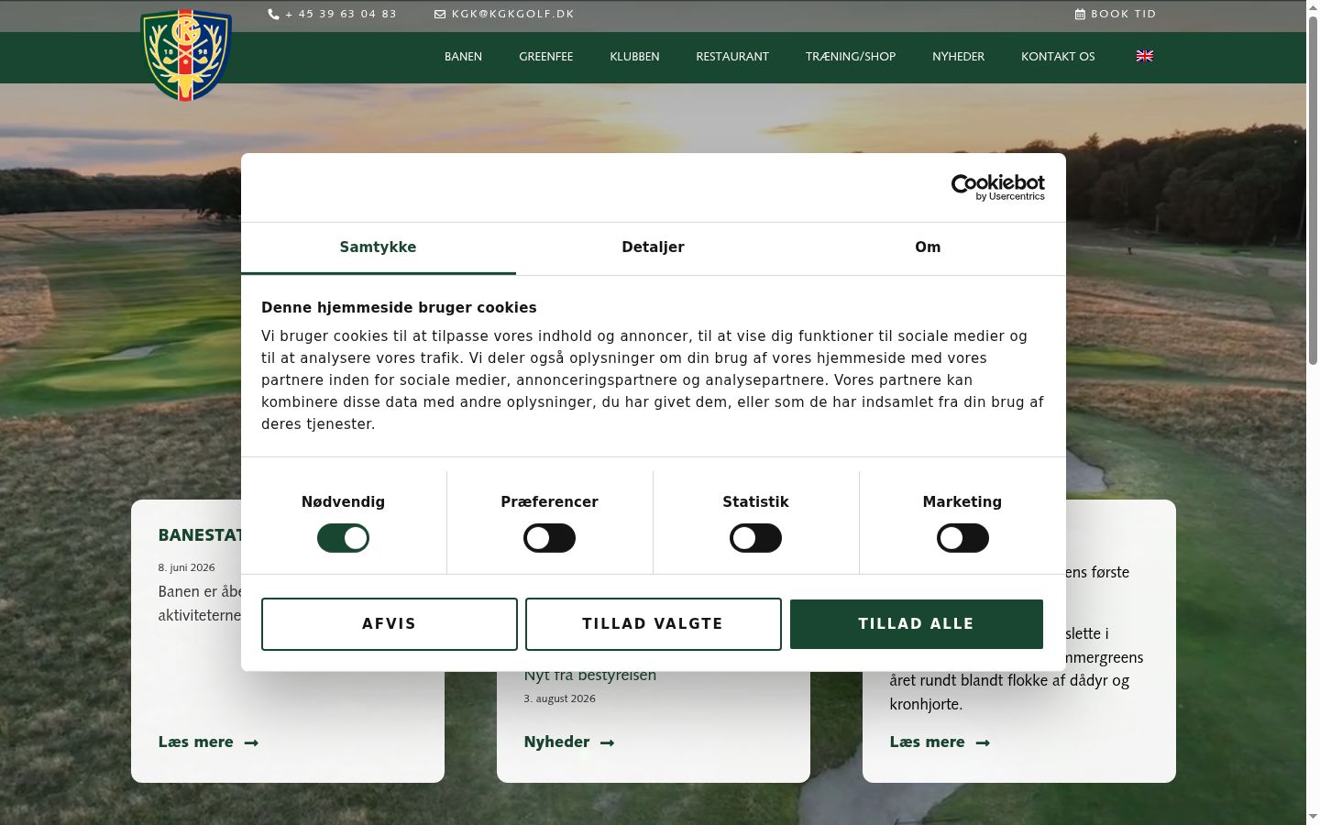Open the Om tab
The width and height of the screenshot is (1320, 825).
pyautogui.click(x=928, y=247)
